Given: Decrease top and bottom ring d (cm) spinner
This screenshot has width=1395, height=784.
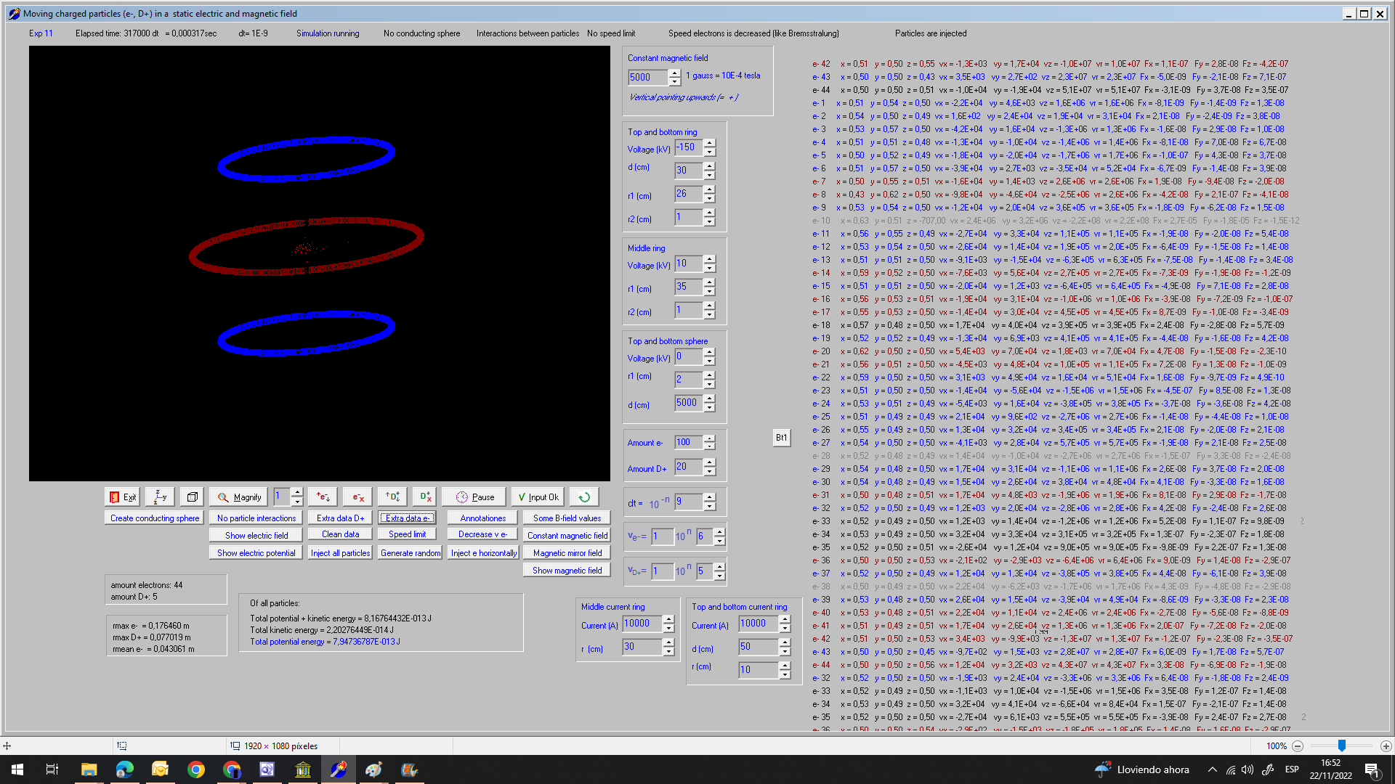Looking at the screenshot, I should click(x=709, y=175).
